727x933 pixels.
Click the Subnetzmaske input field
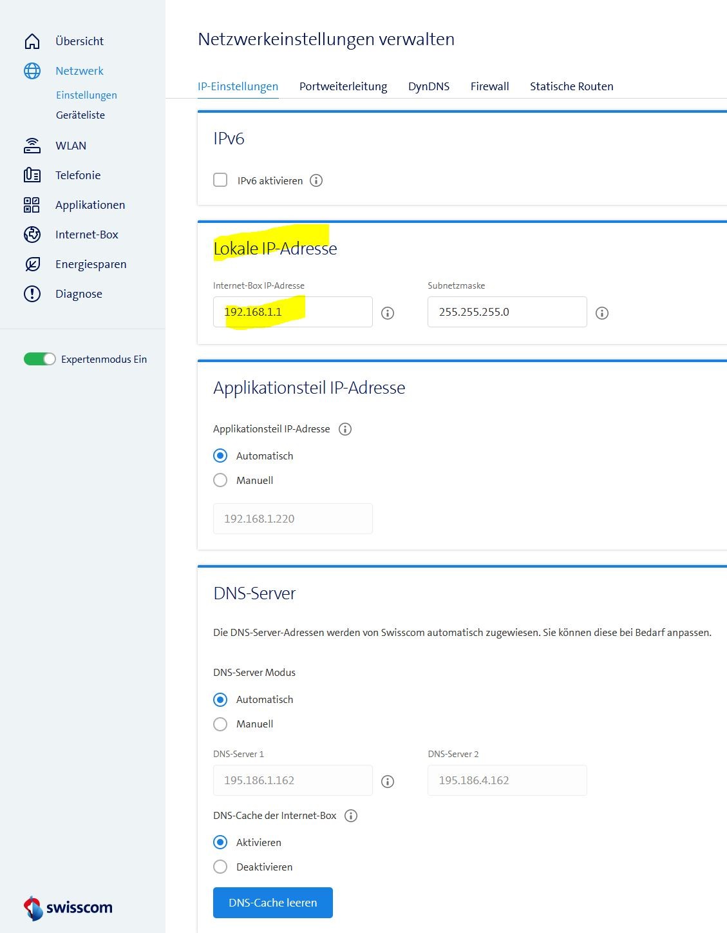click(507, 312)
